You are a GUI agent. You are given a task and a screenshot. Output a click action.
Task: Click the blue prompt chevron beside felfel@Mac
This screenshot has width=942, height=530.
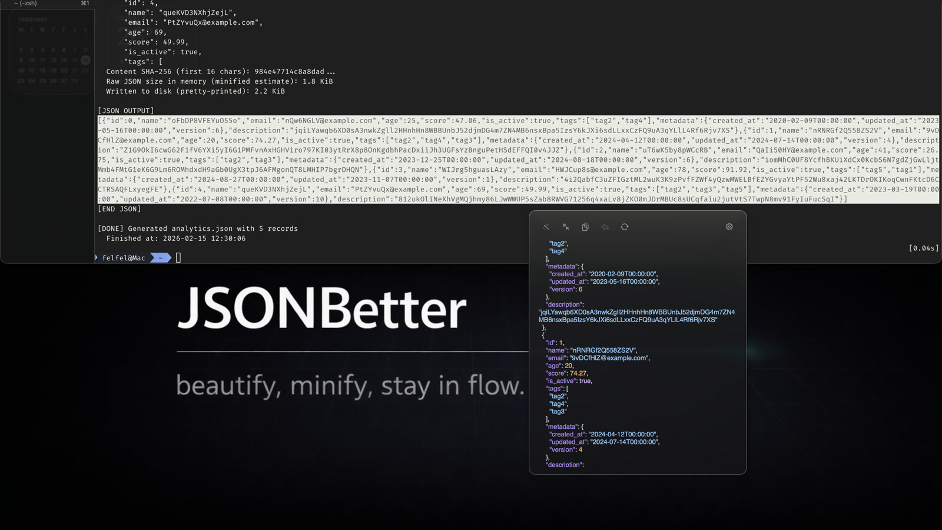(x=160, y=257)
